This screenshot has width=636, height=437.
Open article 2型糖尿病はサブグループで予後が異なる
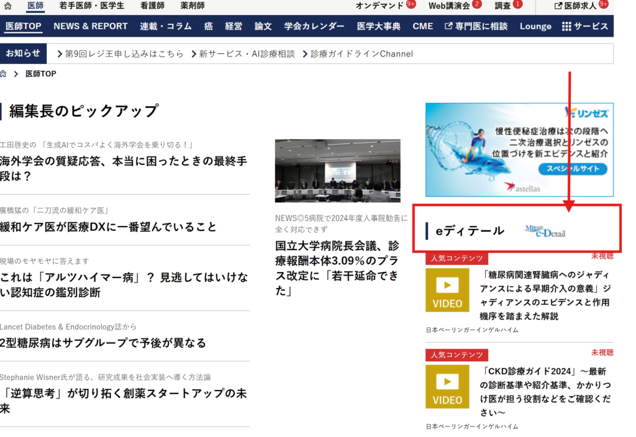tap(103, 343)
